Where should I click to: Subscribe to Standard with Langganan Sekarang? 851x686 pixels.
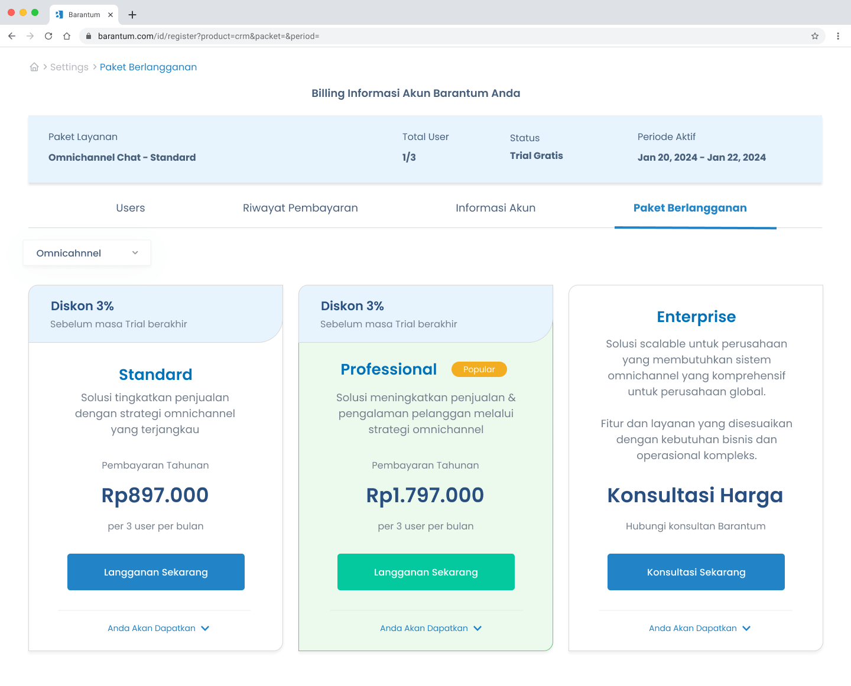[156, 572]
